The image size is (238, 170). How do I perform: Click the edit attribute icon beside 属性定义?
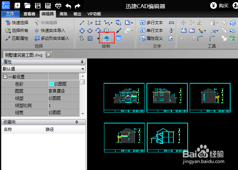pos(171,38)
